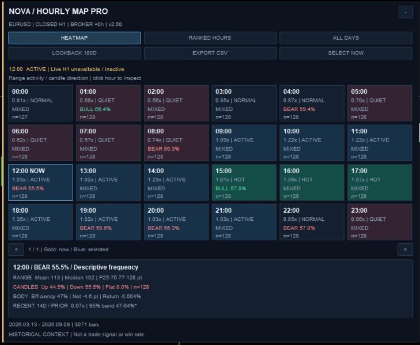Inspect the 23:00 quiet hour cell
420x345 pixels.
(380, 222)
